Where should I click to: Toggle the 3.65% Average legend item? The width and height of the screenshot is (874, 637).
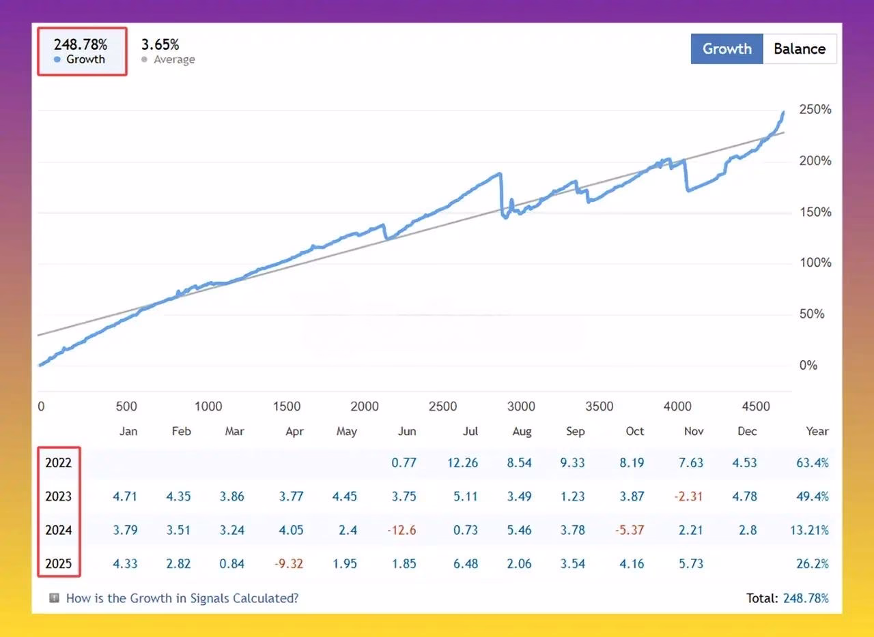pyautogui.click(x=167, y=51)
